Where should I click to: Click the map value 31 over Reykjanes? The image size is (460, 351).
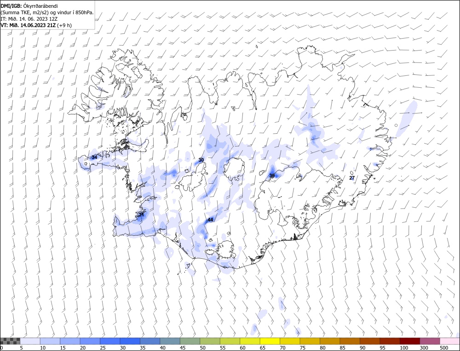[141, 215]
